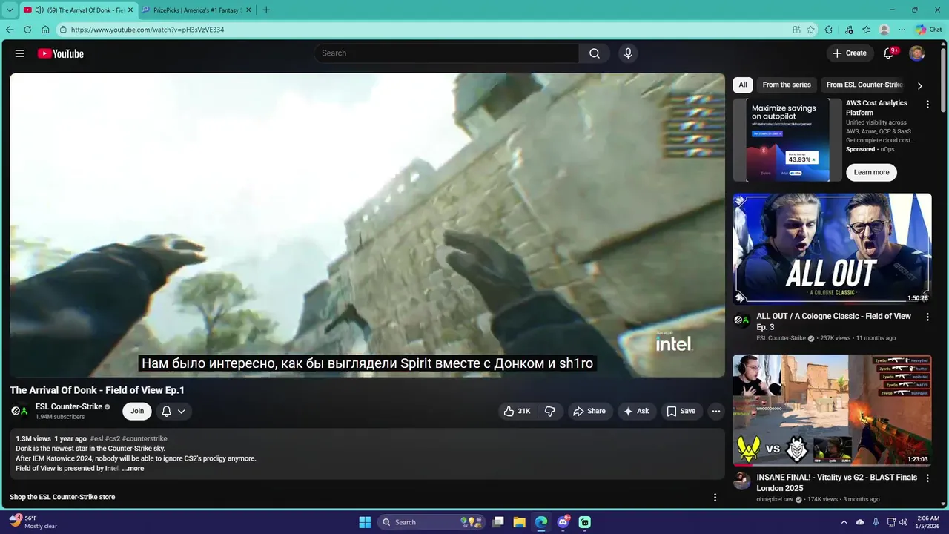Bookmark this page with star icon

pos(811,30)
